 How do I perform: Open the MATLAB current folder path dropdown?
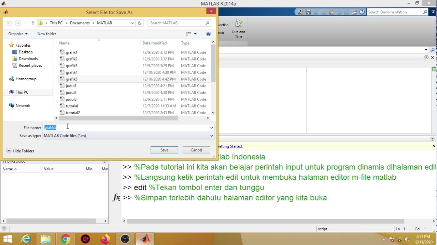tap(426, 50)
